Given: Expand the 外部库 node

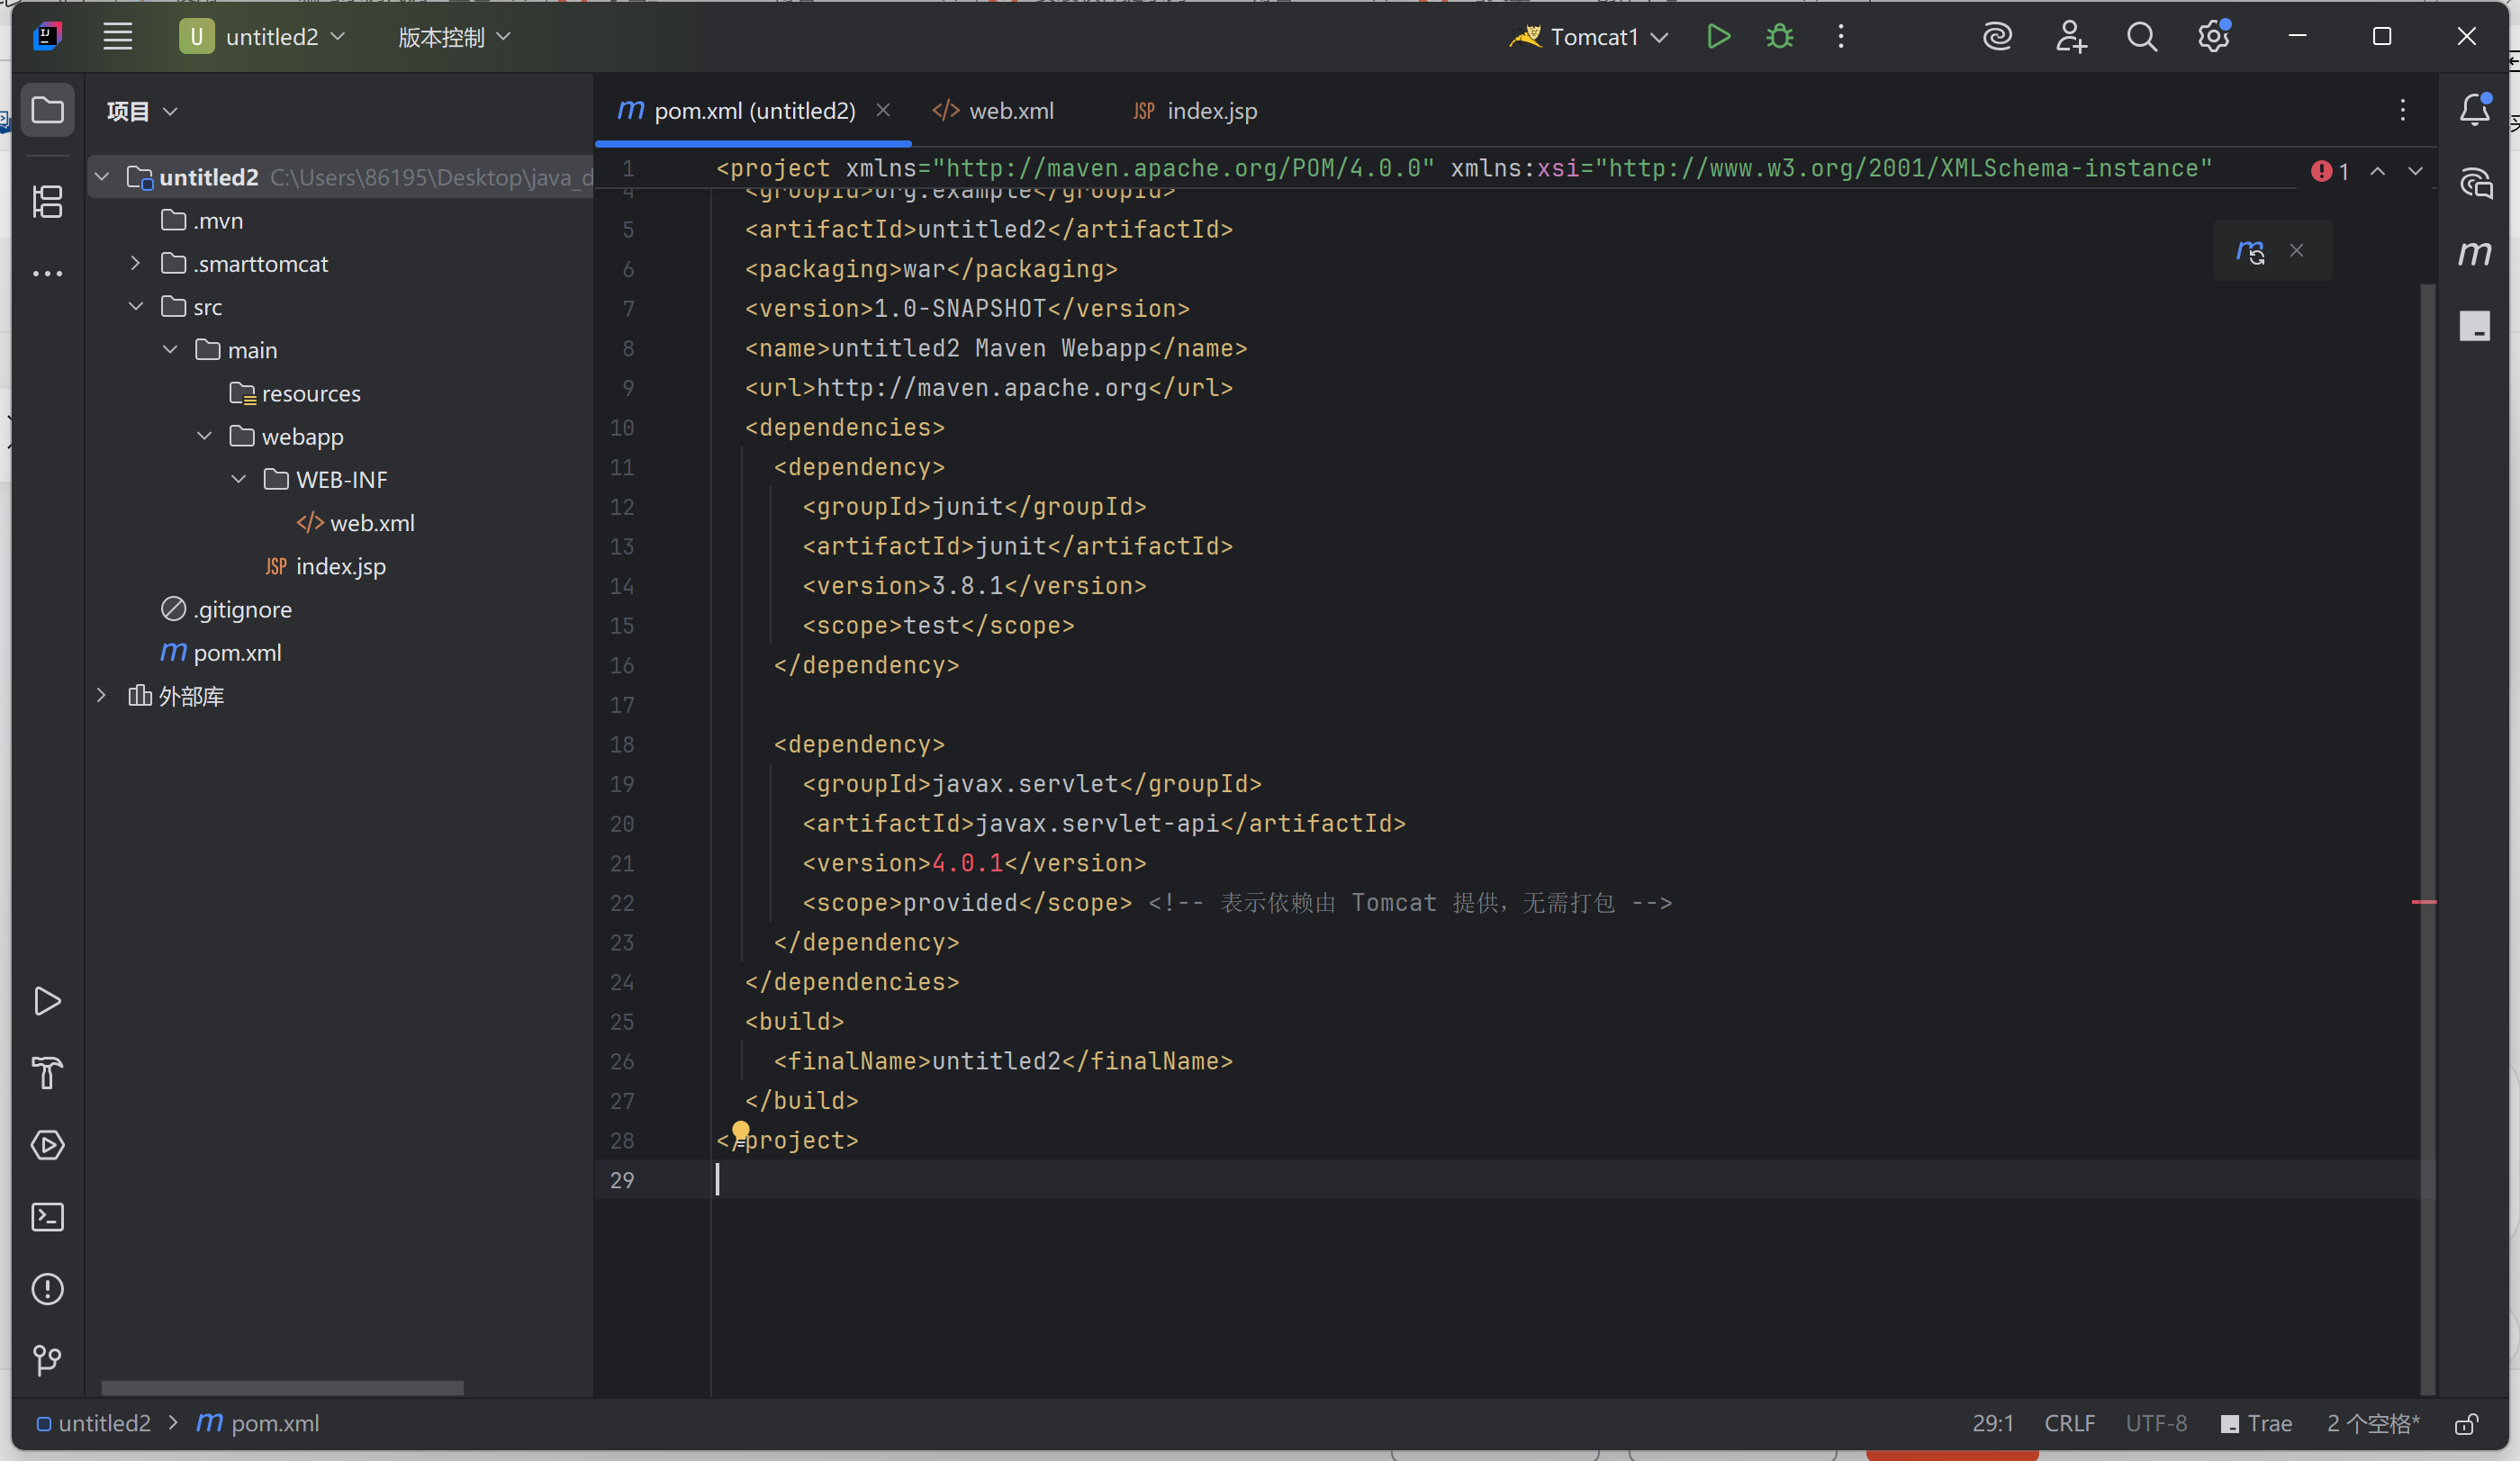Looking at the screenshot, I should 101,695.
